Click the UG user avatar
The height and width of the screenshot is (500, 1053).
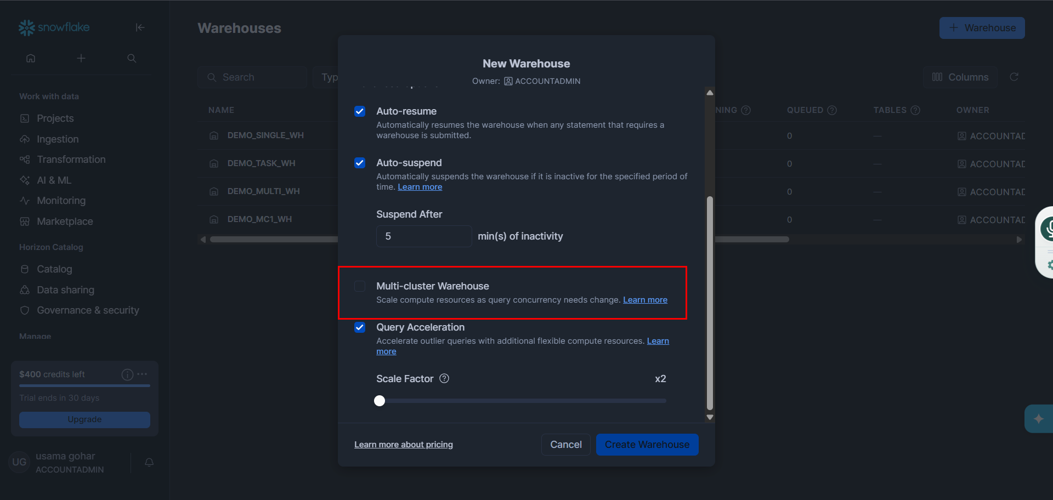point(19,462)
